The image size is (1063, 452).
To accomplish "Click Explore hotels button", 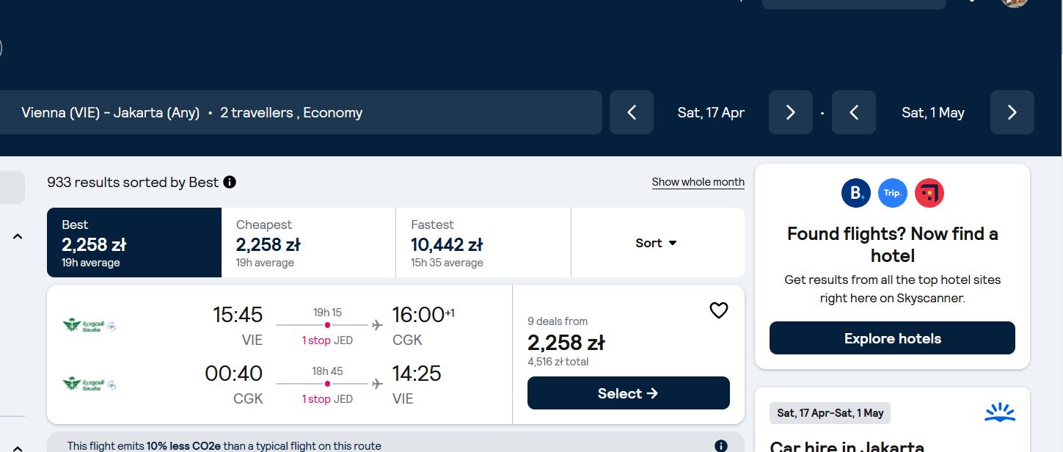I will coord(892,338).
